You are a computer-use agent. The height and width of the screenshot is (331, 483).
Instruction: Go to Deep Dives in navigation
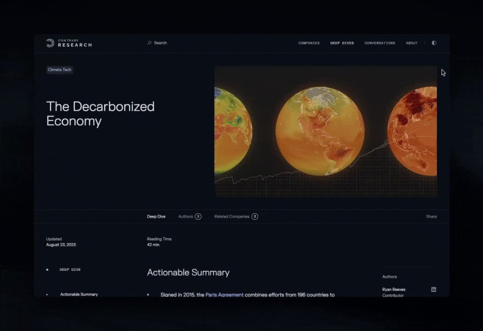(342, 43)
